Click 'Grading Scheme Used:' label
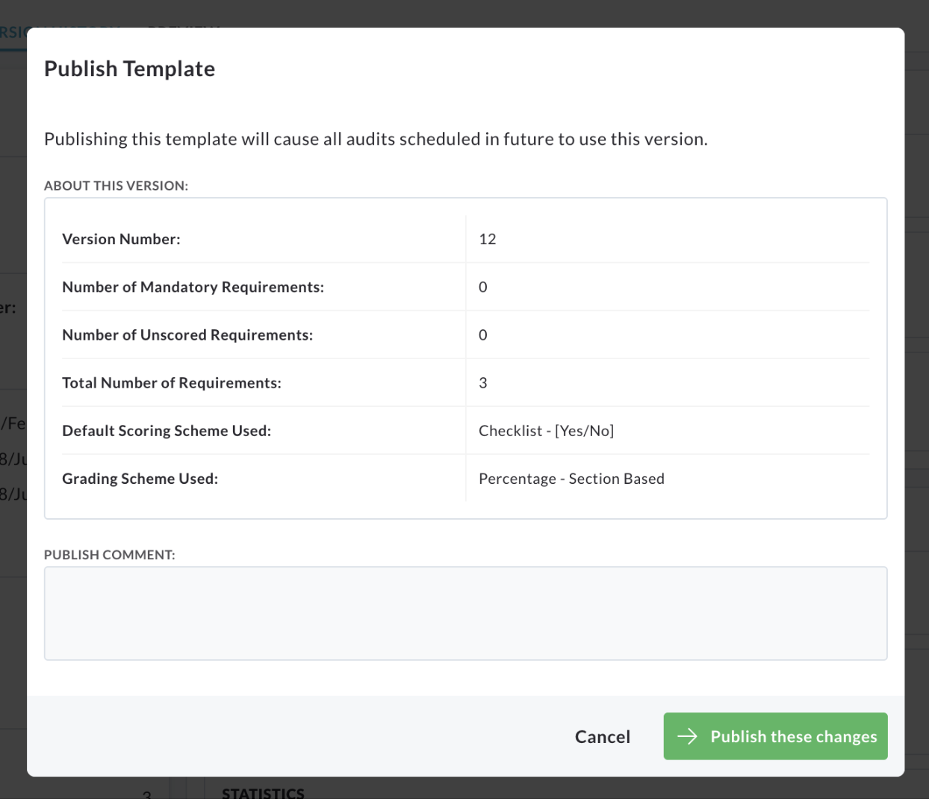 point(140,479)
